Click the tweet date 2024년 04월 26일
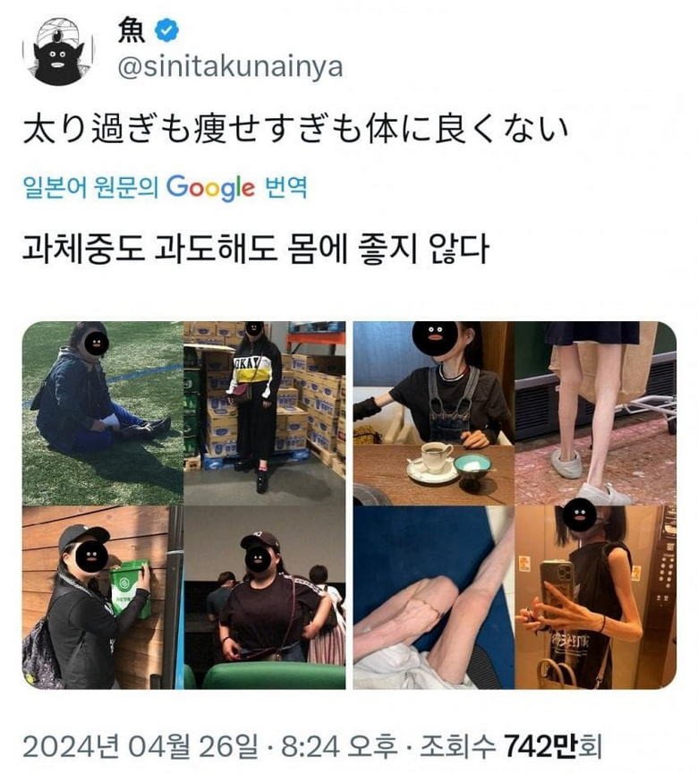Image resolution: width=698 pixels, height=773 pixels. (140, 746)
